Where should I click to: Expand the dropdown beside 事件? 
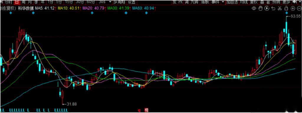click(x=223, y=2)
